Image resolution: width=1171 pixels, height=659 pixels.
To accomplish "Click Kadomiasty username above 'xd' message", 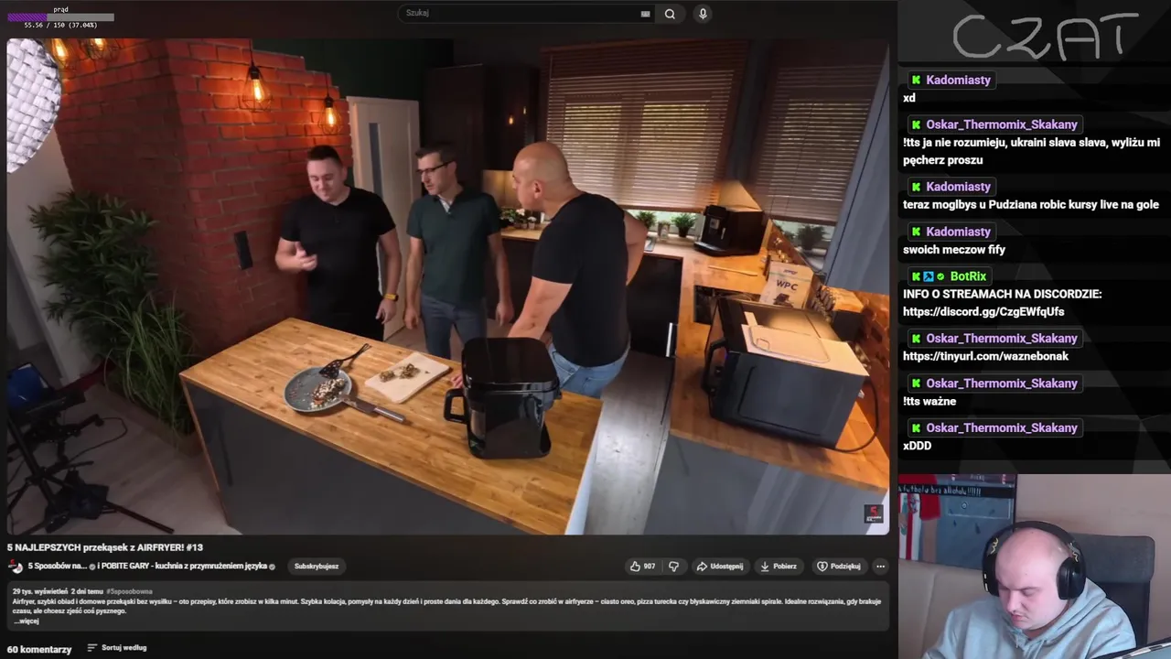I will (x=958, y=81).
